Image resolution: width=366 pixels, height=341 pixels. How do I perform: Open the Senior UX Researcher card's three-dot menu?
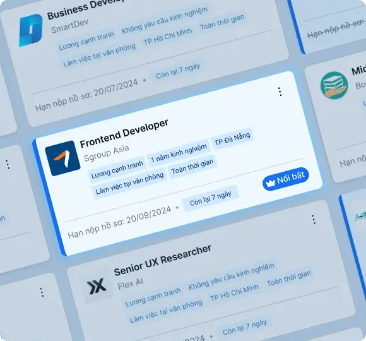point(314,219)
